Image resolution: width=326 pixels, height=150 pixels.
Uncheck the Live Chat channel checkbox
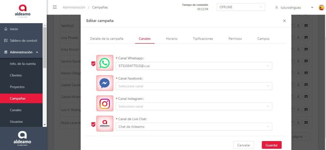click(x=93, y=124)
